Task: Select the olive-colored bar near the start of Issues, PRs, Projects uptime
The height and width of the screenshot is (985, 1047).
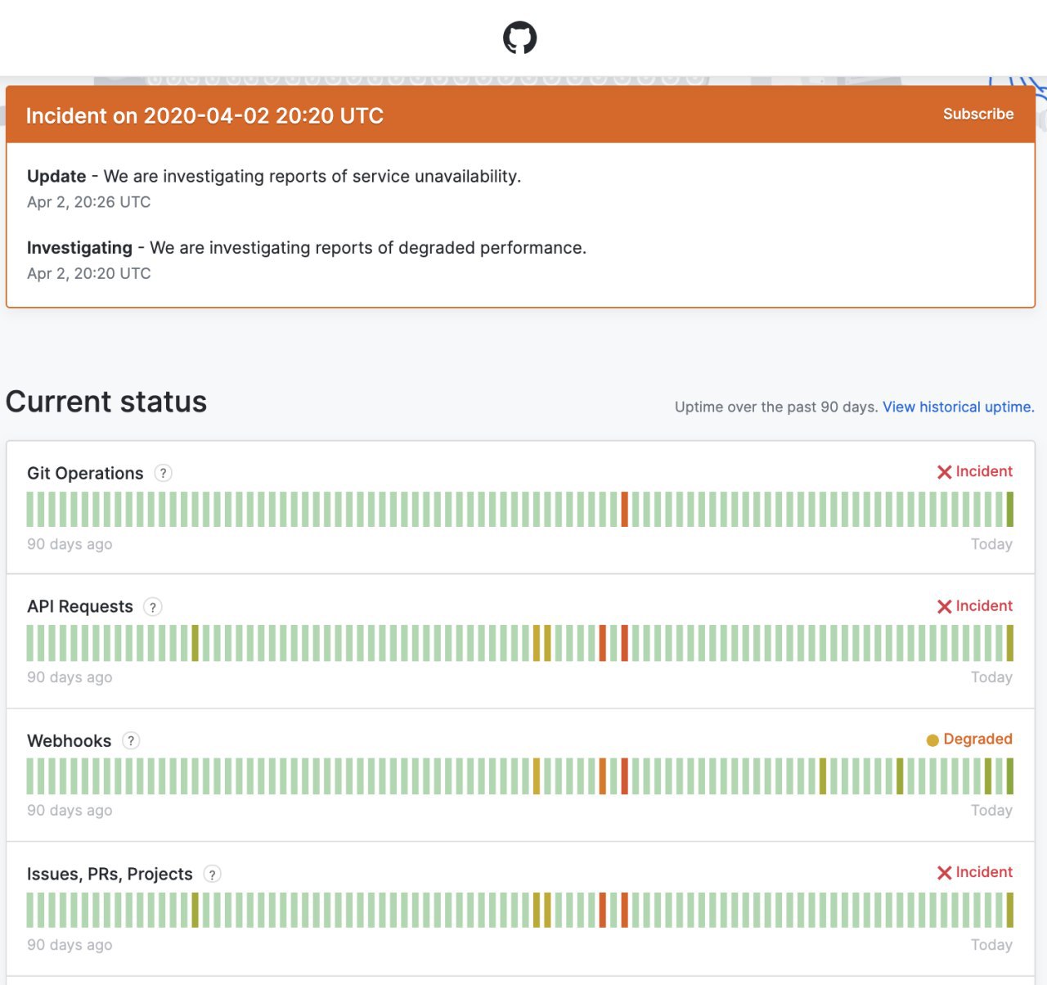Action: (x=195, y=910)
